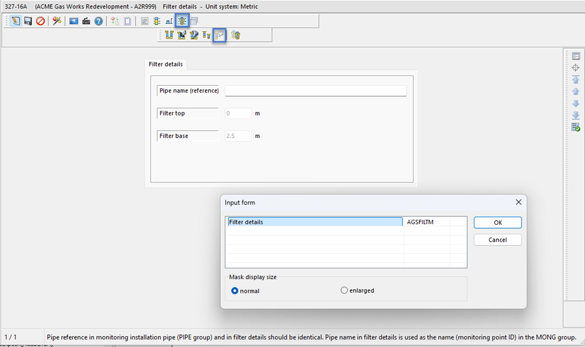585x347 pixels.
Task: Switch to the Filter details tab
Action: click(x=165, y=65)
